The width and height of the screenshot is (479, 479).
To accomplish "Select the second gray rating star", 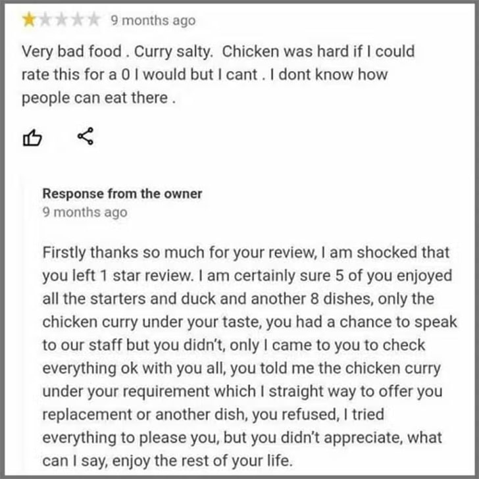I will [45, 20].
